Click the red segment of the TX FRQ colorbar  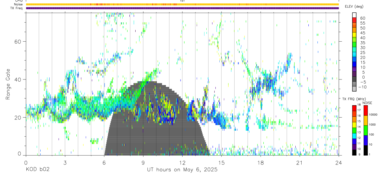(x=354, y=108)
